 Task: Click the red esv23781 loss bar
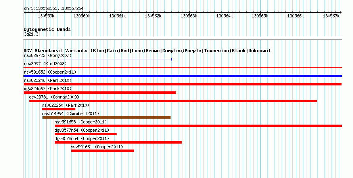point(173,101)
